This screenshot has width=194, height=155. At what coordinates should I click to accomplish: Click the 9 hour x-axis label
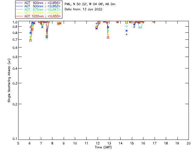[64, 143]
